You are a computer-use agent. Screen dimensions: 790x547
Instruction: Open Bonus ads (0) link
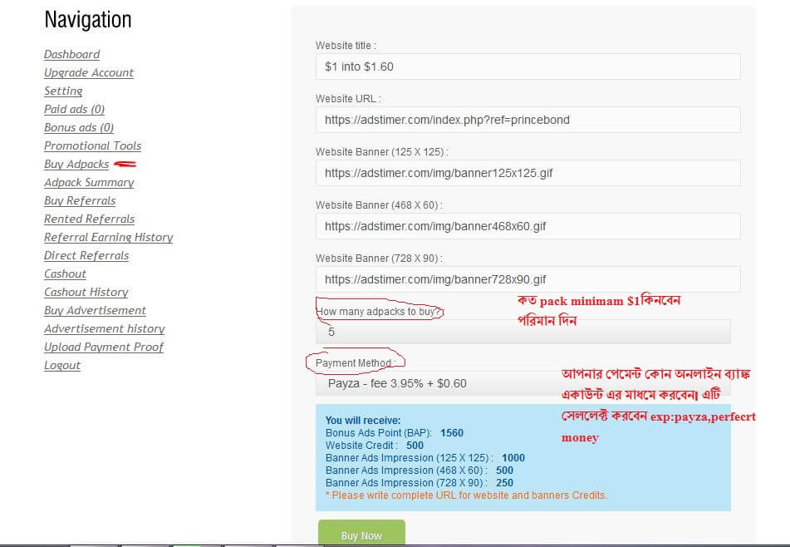[79, 127]
